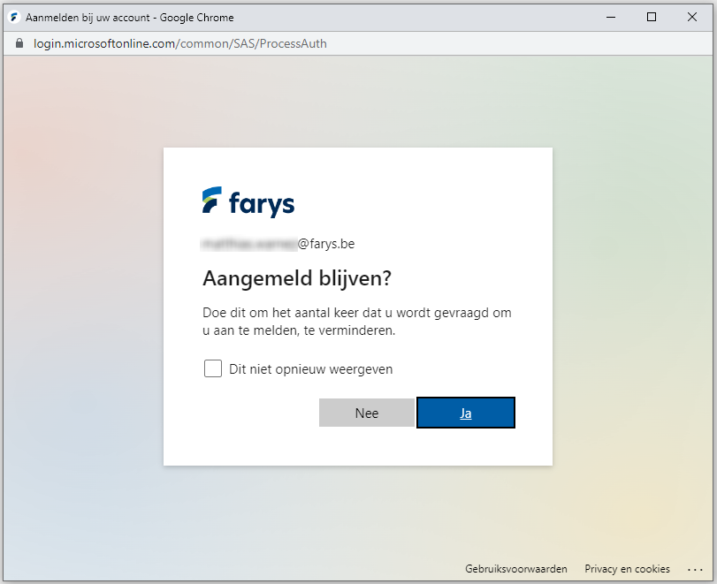Minimize the Chrome sign-in window

click(x=610, y=18)
